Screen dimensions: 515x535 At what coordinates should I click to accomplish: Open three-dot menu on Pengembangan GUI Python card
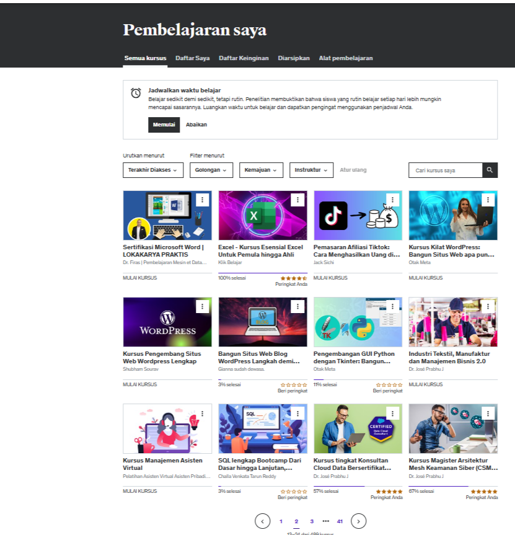coord(392,306)
